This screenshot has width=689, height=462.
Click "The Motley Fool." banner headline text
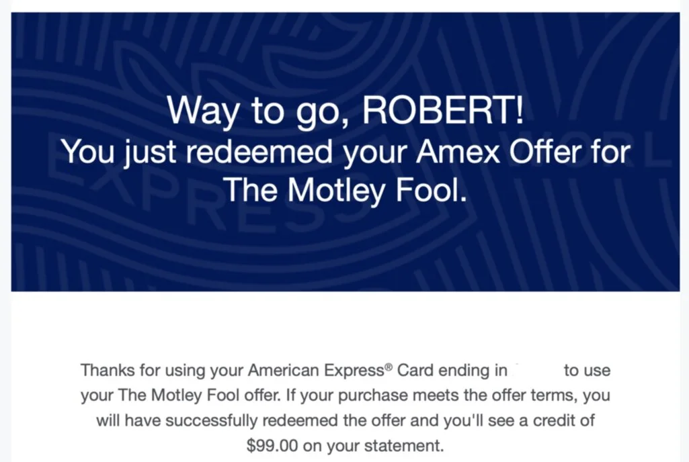coord(346,190)
